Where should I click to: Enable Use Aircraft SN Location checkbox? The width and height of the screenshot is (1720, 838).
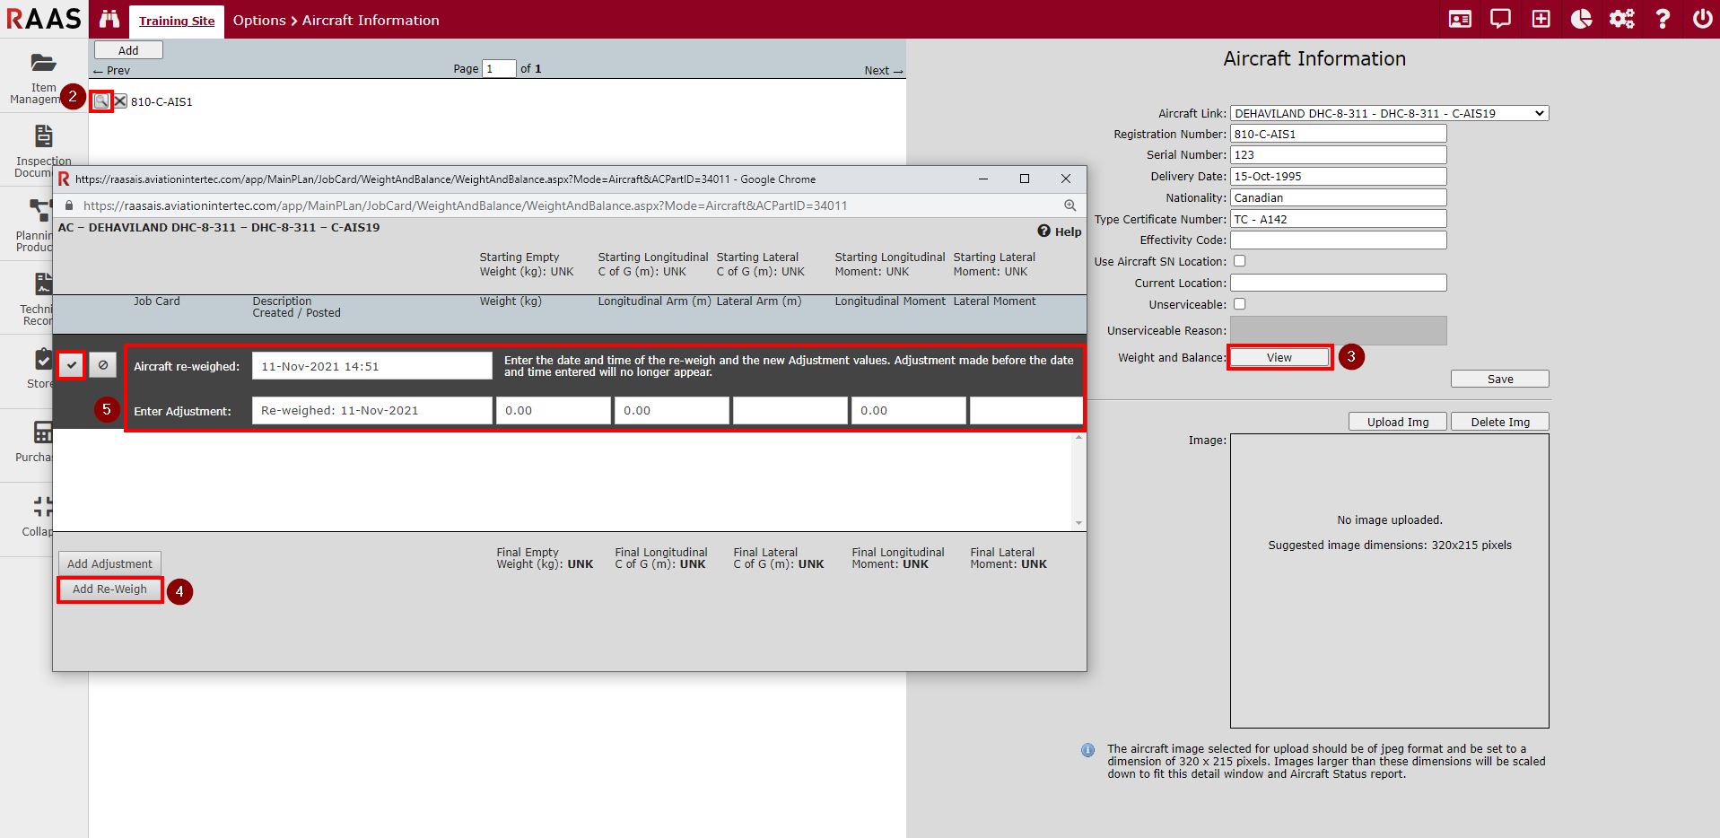[1240, 261]
